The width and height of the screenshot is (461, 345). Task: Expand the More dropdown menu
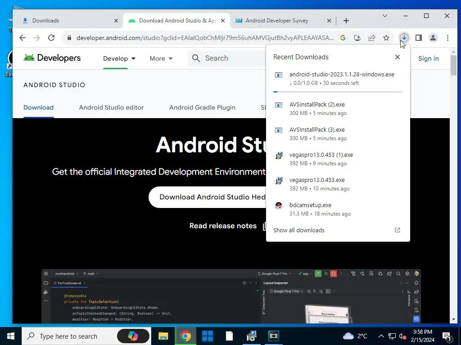coord(161,58)
